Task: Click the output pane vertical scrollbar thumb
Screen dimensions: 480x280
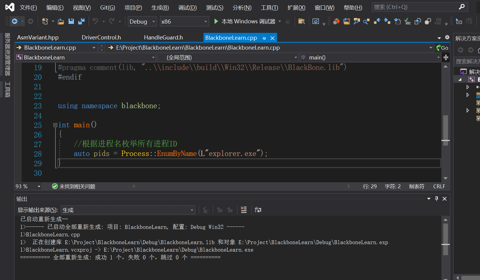Action: (x=446, y=239)
